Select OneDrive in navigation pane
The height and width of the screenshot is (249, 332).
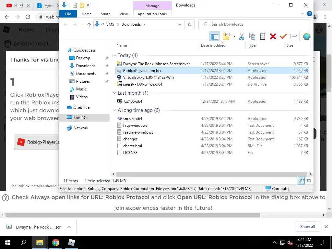click(x=81, y=107)
